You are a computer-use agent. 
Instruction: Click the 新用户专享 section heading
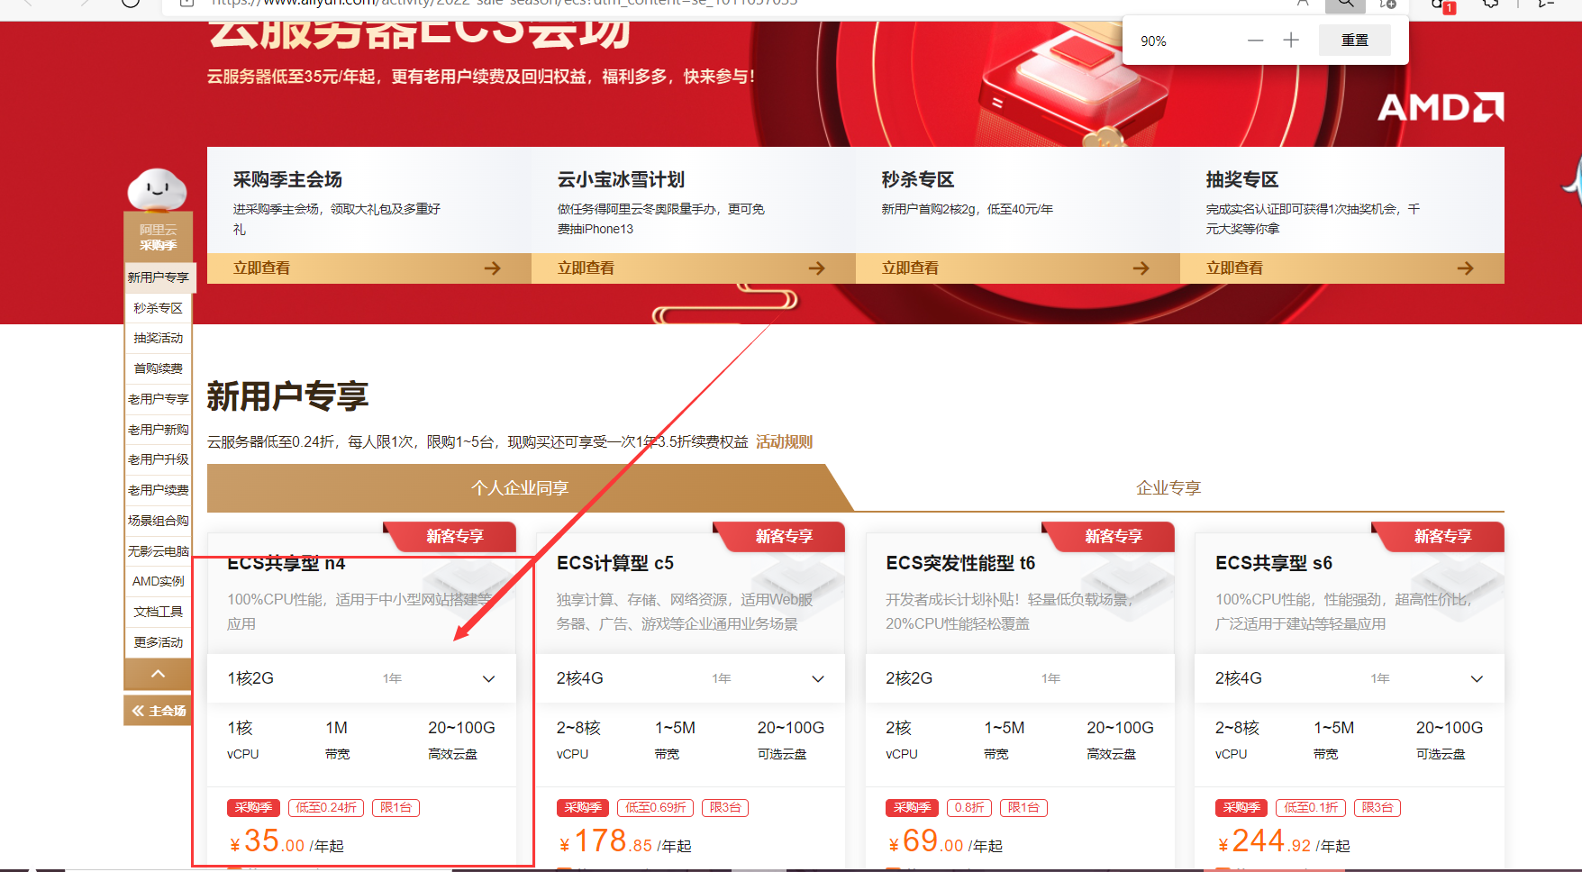(288, 396)
